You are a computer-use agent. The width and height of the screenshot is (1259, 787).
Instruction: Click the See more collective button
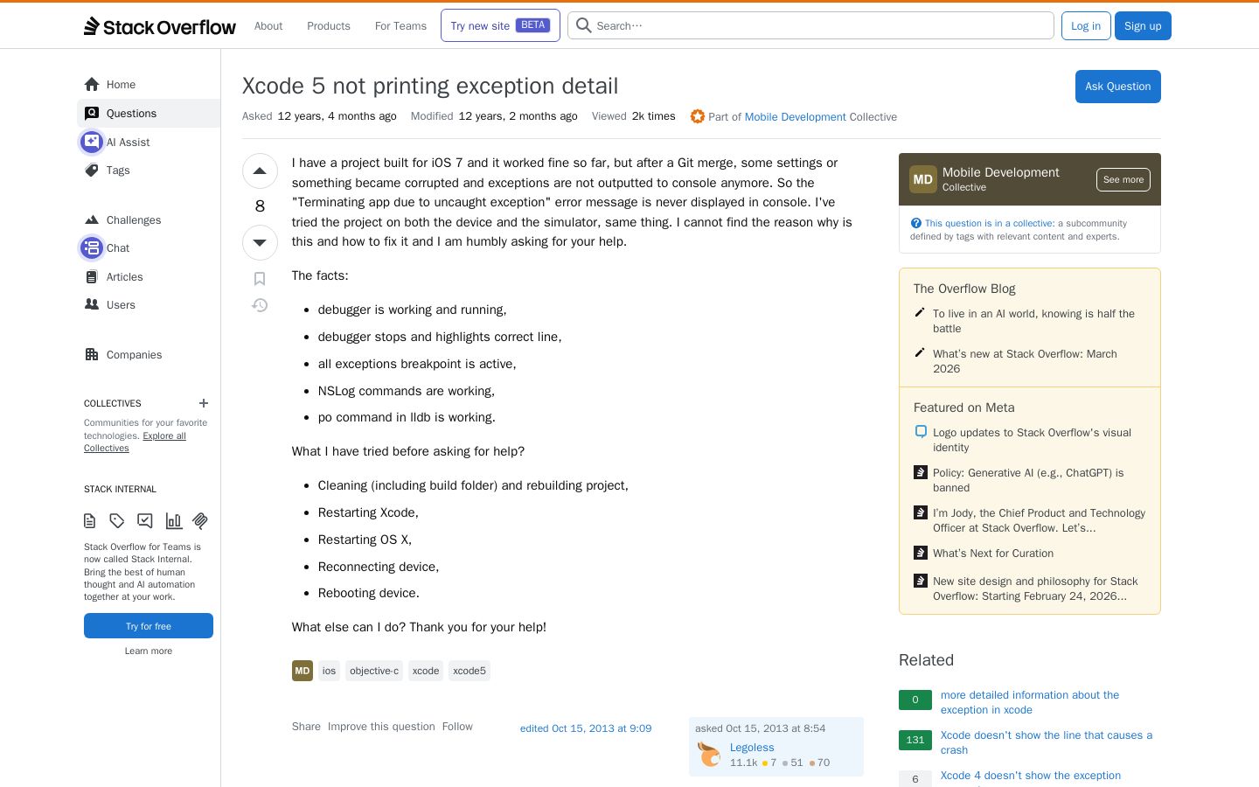coord(1123,179)
